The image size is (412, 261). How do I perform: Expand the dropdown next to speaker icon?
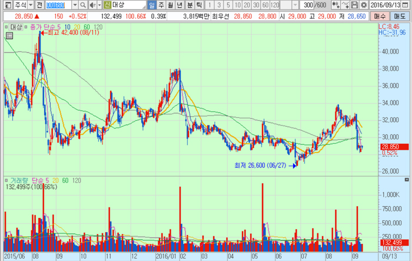[99, 5]
